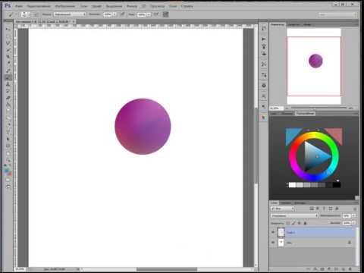
Task: Open the layer blend mode dropdown
Action: point(295,216)
